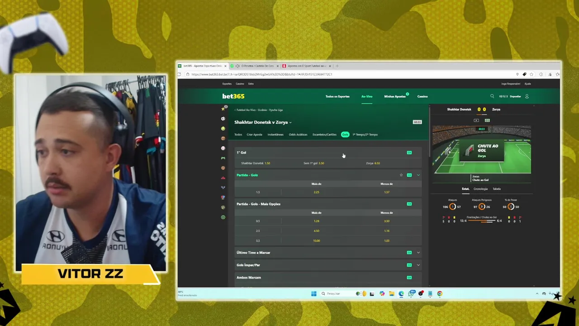The height and width of the screenshot is (326, 579).
Task: Select the Instantâneas filter
Action: tap(275, 134)
